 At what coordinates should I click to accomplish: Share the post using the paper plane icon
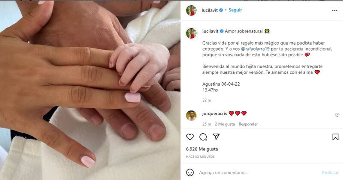pos(216,137)
